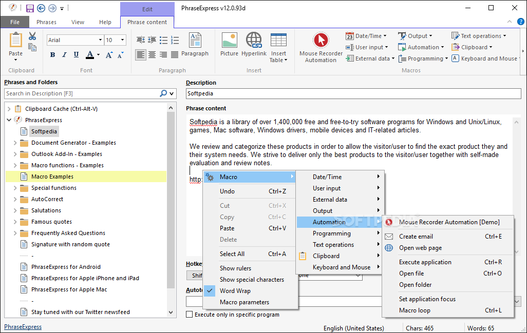This screenshot has height=333, width=527.
Task: Toggle bold formatting
Action: tap(52, 55)
